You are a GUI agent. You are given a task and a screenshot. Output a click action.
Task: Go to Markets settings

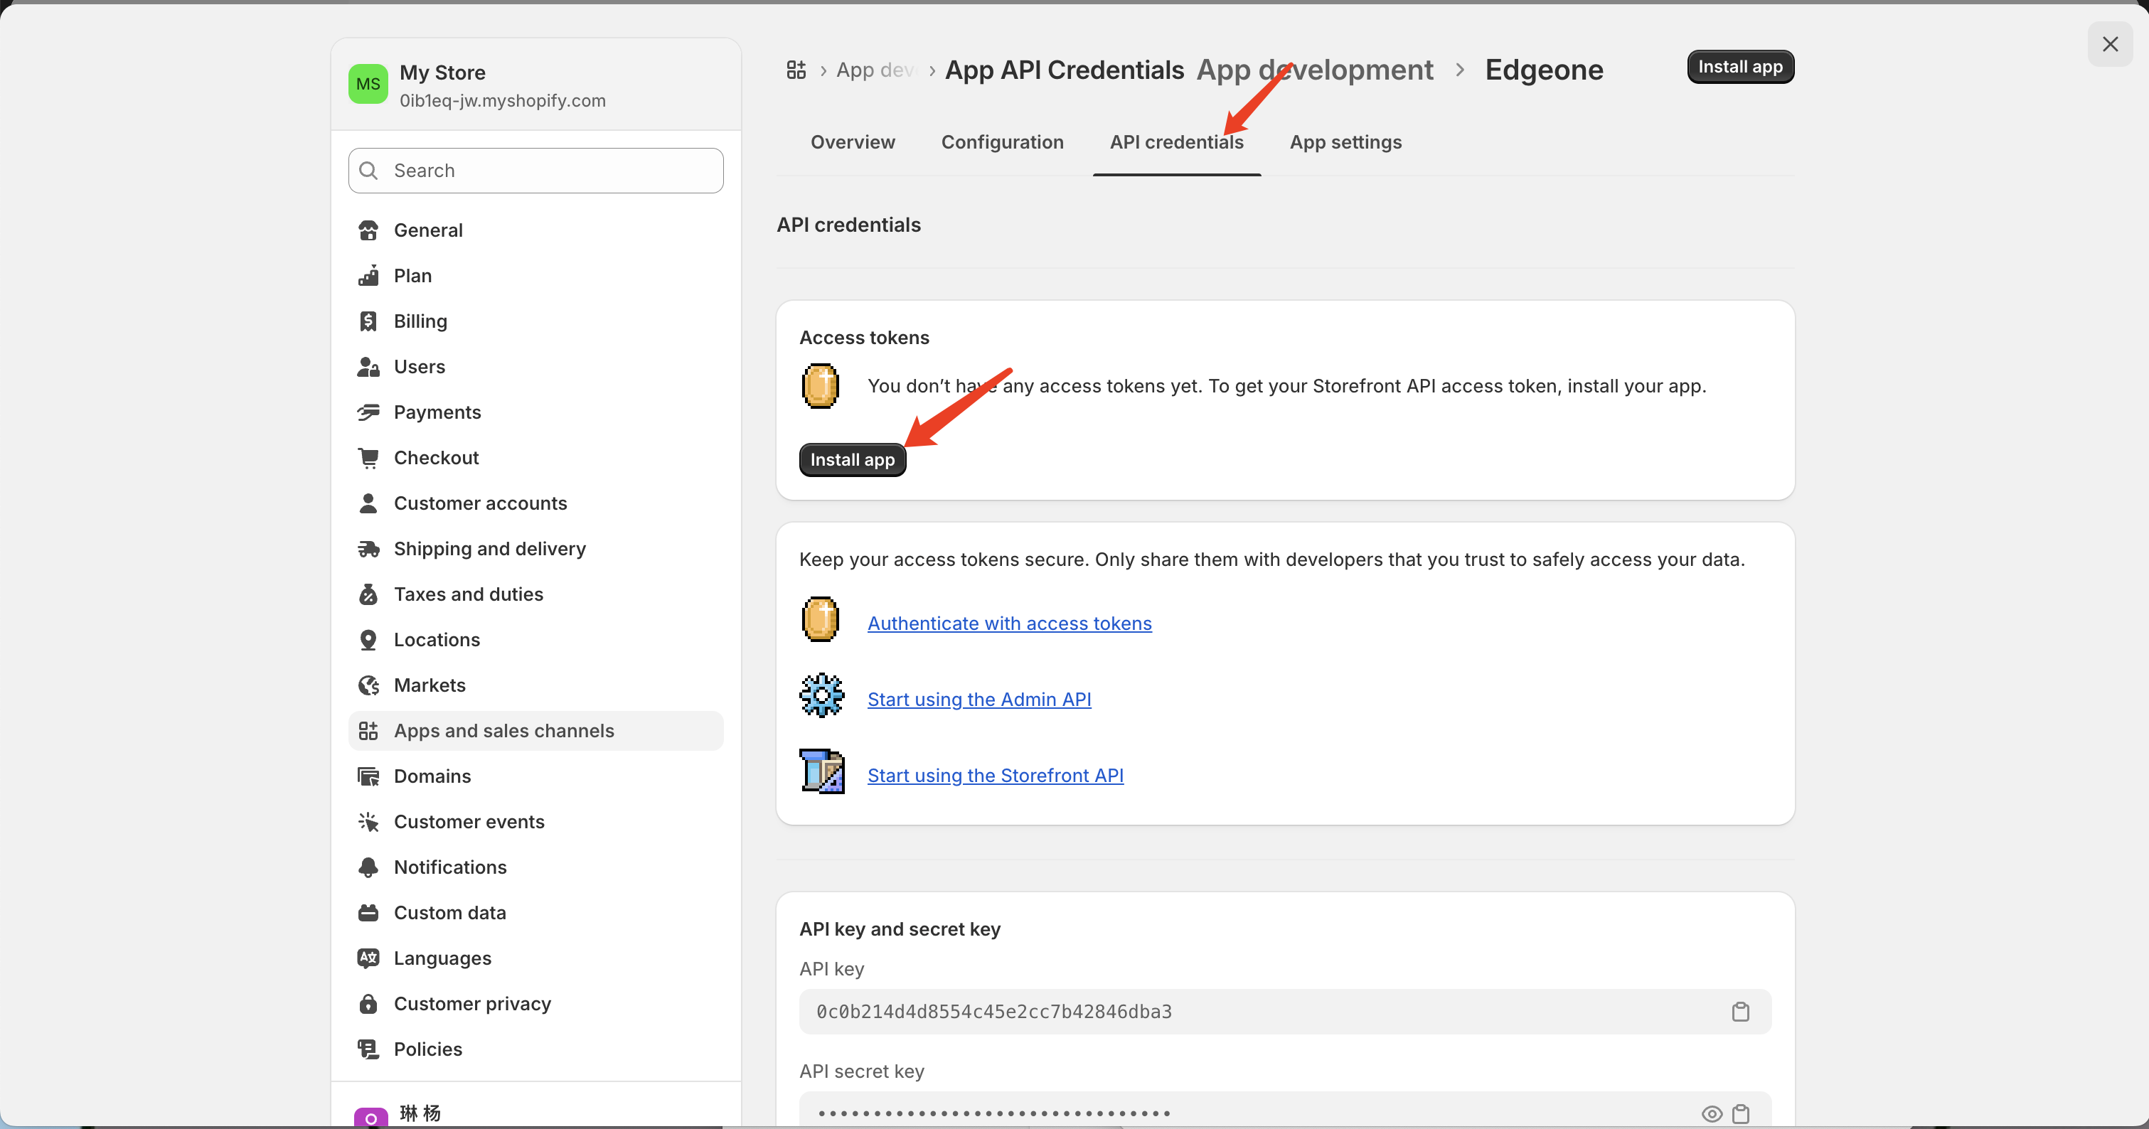coord(429,685)
